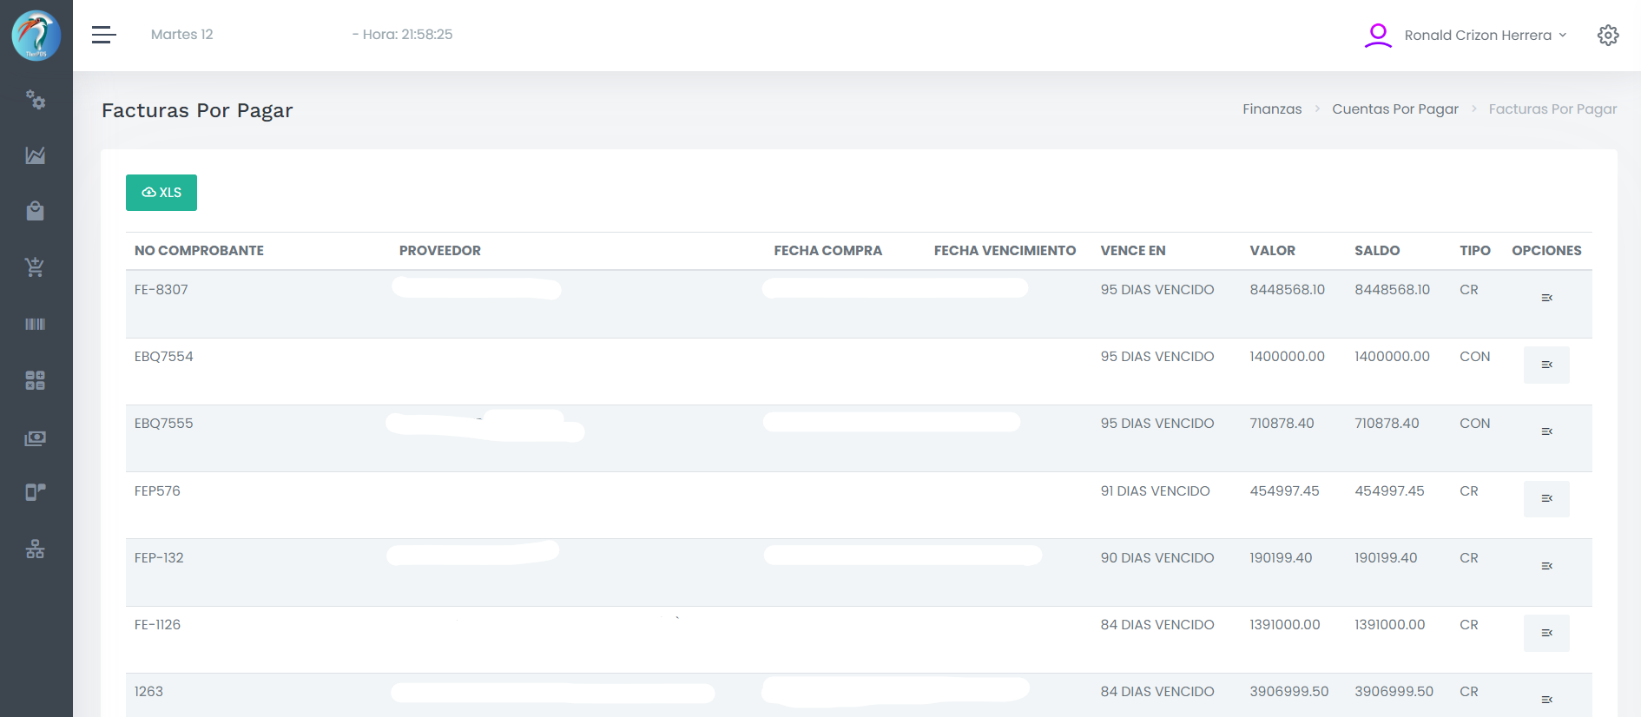
Task: Open the cash money sidebar icon
Action: coord(36,438)
